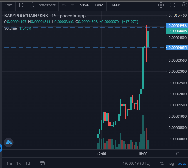Select the 0.00004055 price label
This screenshot has width=188, height=168.
pyautogui.click(x=177, y=47)
